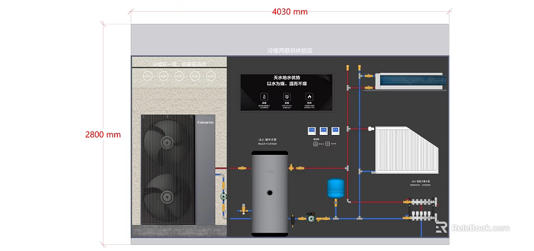Click the white thermostatic radiator valve head
The height and width of the screenshot is (251, 534).
(x=371, y=129)
